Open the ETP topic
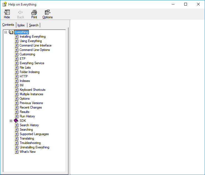 pyautogui.click(x=22, y=59)
